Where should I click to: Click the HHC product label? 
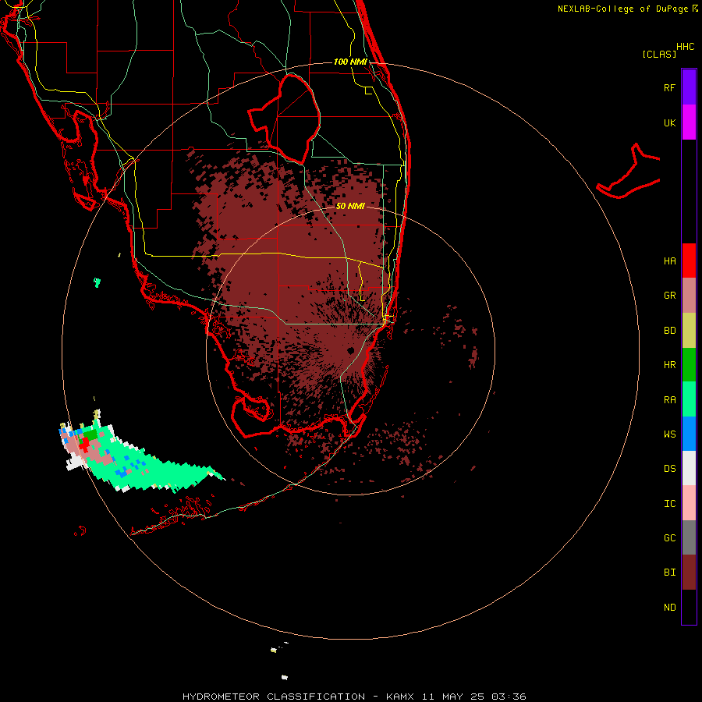click(x=685, y=47)
